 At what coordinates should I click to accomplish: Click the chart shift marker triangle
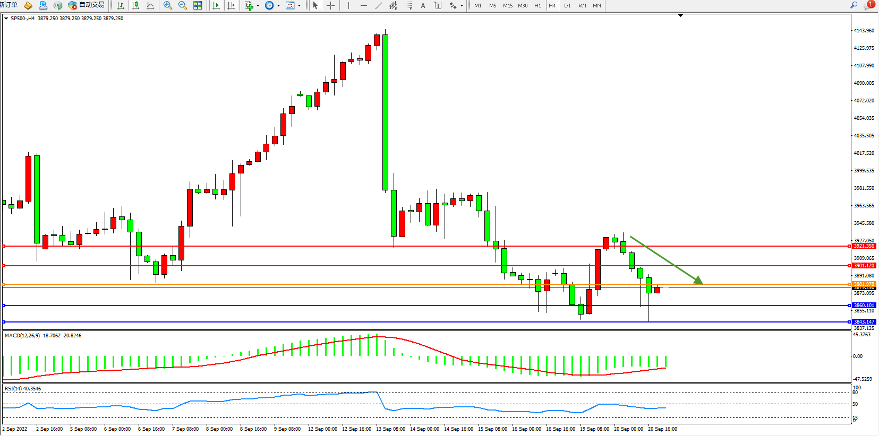pos(680,16)
